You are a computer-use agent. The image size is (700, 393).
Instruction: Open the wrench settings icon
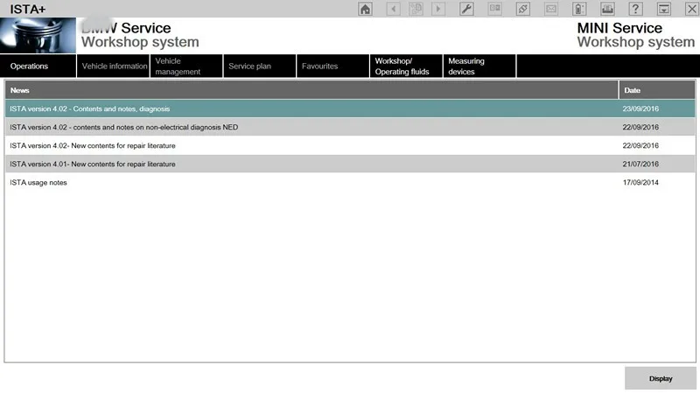[x=466, y=9]
